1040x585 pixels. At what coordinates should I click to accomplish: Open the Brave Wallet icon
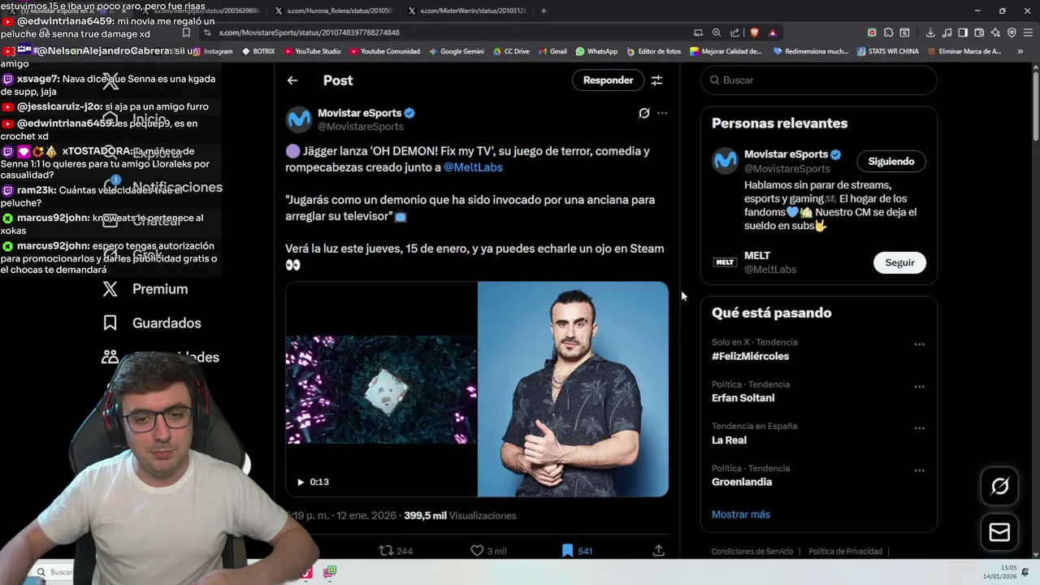979,32
